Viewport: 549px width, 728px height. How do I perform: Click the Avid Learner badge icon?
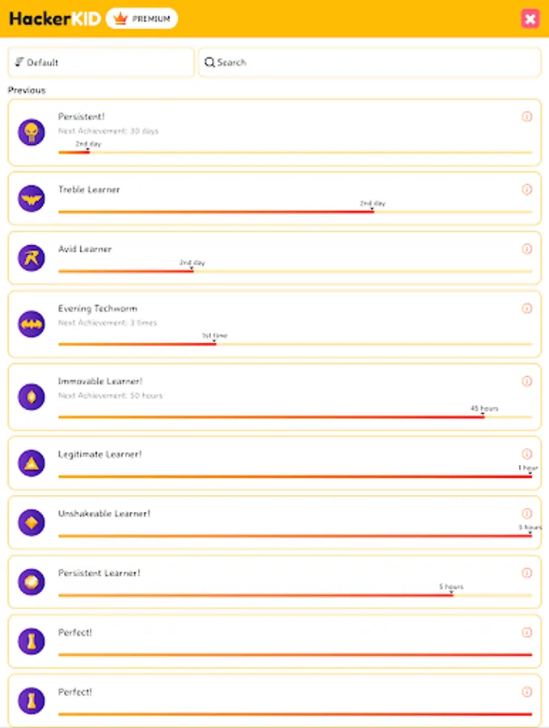pyautogui.click(x=32, y=257)
